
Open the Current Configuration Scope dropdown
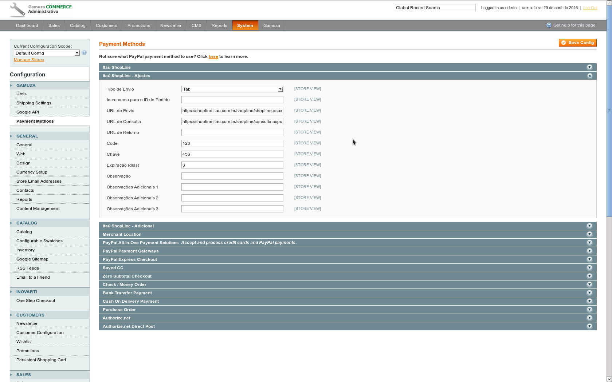pyautogui.click(x=47, y=53)
